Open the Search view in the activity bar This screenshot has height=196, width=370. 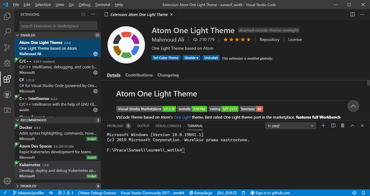point(7,32)
